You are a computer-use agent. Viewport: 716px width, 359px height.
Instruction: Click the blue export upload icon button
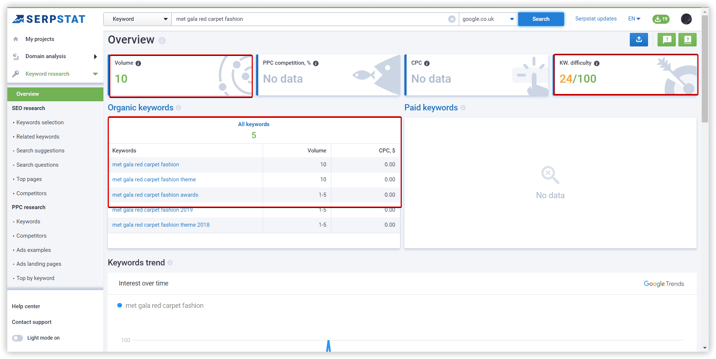pos(639,39)
